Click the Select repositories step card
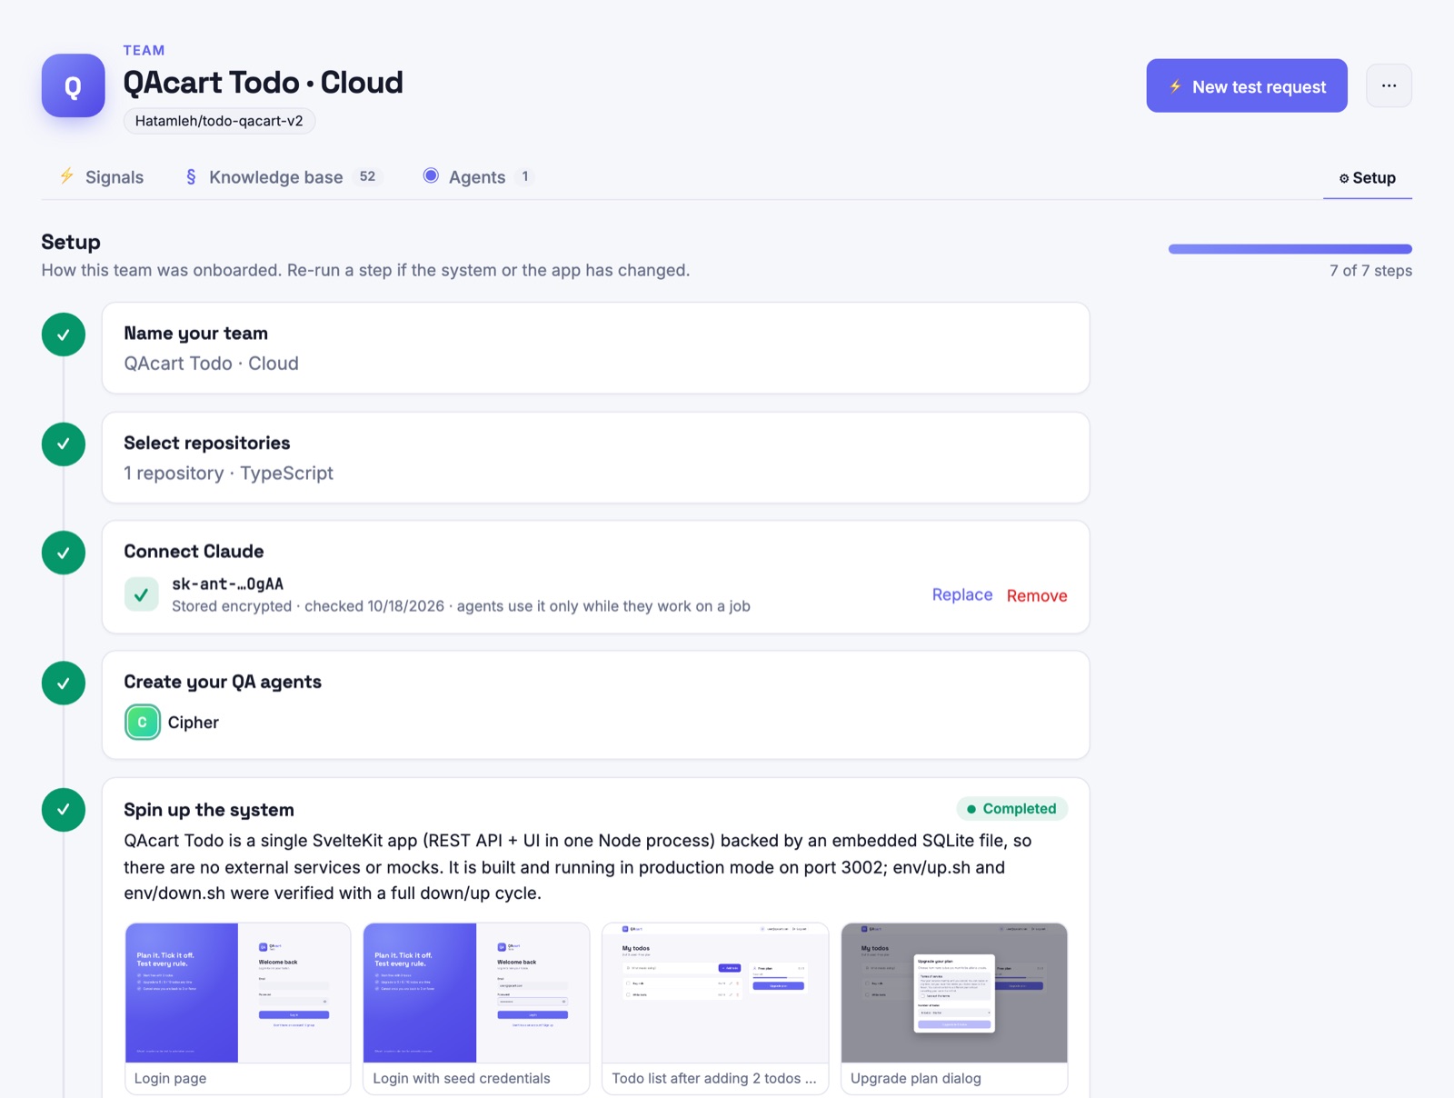The width and height of the screenshot is (1454, 1098). point(595,457)
